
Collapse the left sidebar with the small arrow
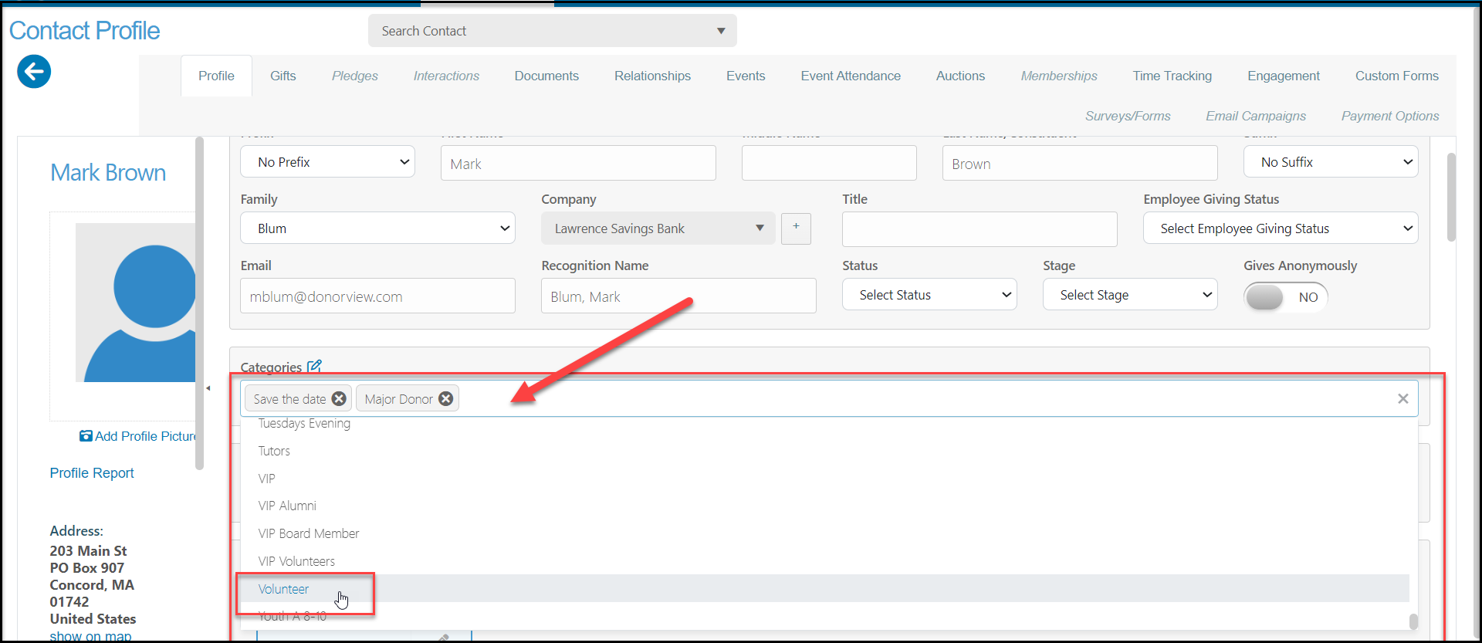pos(208,388)
